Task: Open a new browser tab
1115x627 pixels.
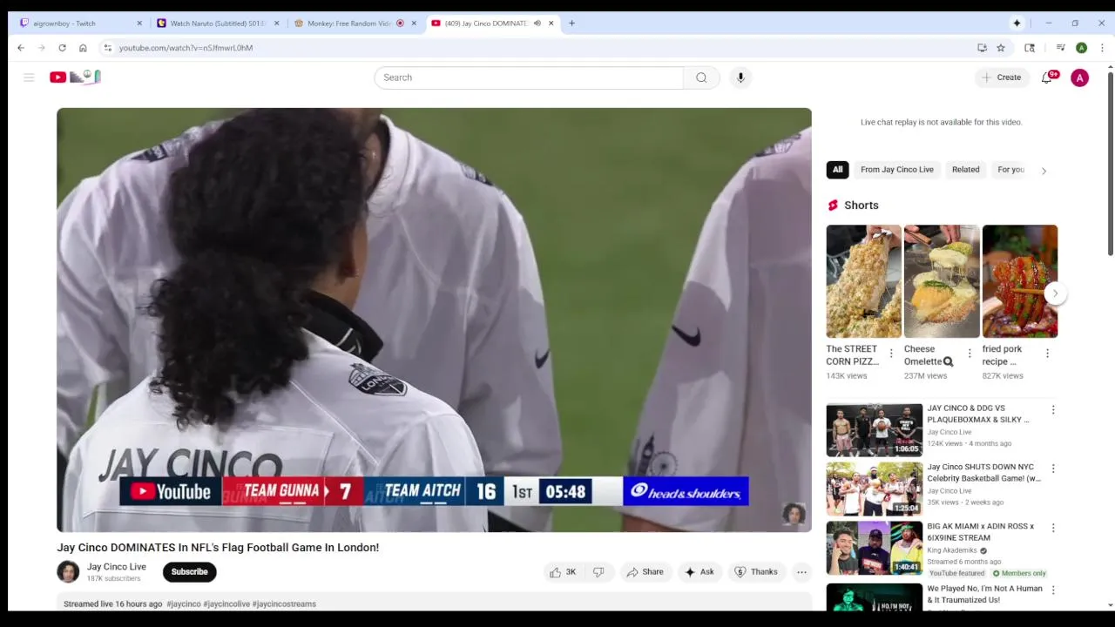Action: (x=571, y=24)
